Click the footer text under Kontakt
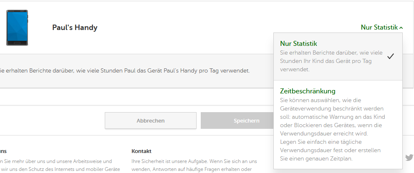Screen dimensions: 414x173 [194, 165]
